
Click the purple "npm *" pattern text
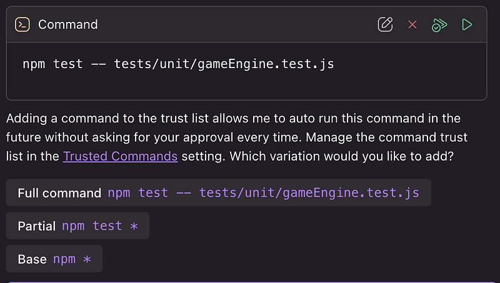coord(71,259)
